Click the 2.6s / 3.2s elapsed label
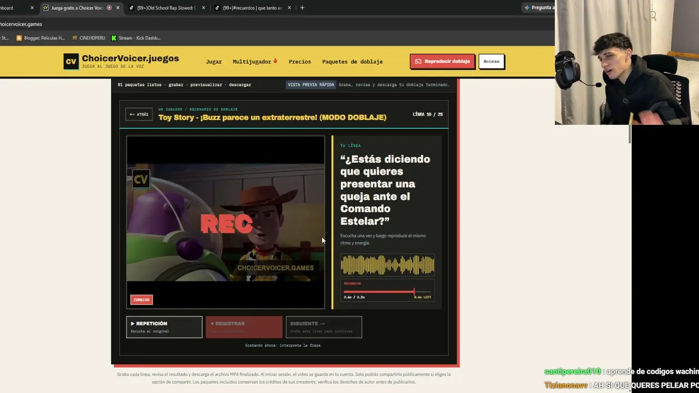Screen dimensions: 699x393 (x=354, y=297)
